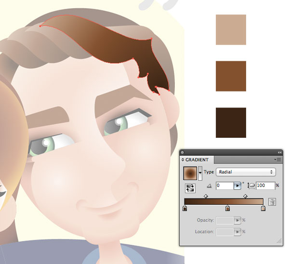Screen dimensions: 289x264
Task: Click the gradient angle icon
Action: (209, 186)
